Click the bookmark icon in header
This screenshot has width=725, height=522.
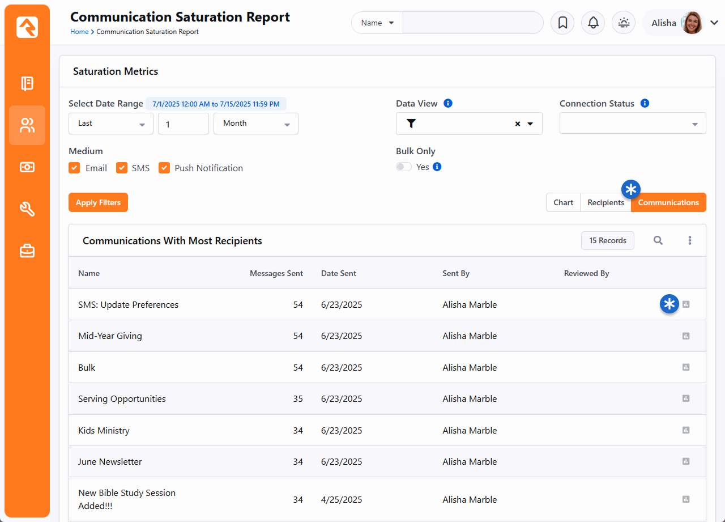(562, 23)
